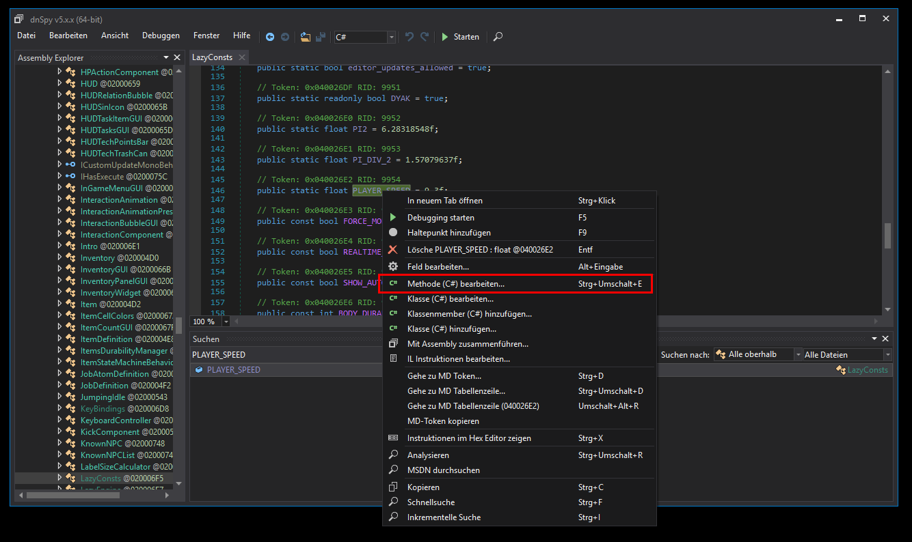Expand the KeyBindings tree node

tap(59, 409)
